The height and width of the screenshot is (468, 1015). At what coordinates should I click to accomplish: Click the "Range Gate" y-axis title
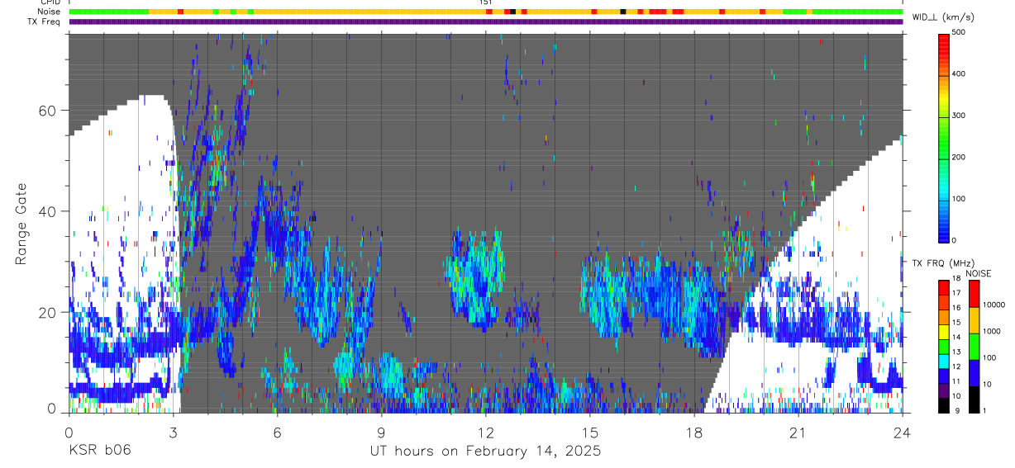click(21, 224)
